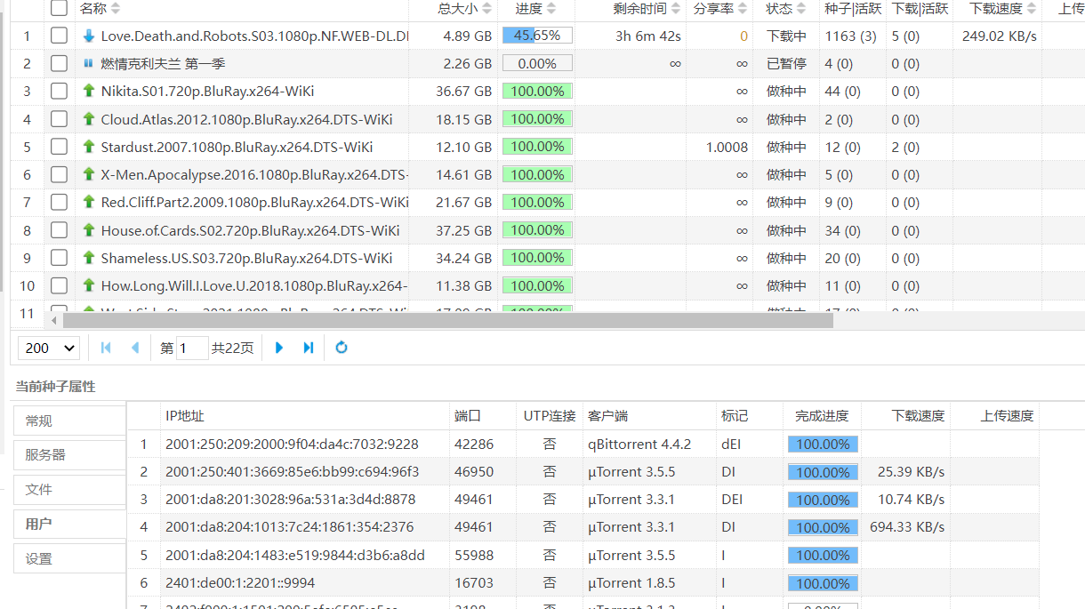Click the sort arrows next to 分享率 header
The width and height of the screenshot is (1085, 609).
point(743,9)
